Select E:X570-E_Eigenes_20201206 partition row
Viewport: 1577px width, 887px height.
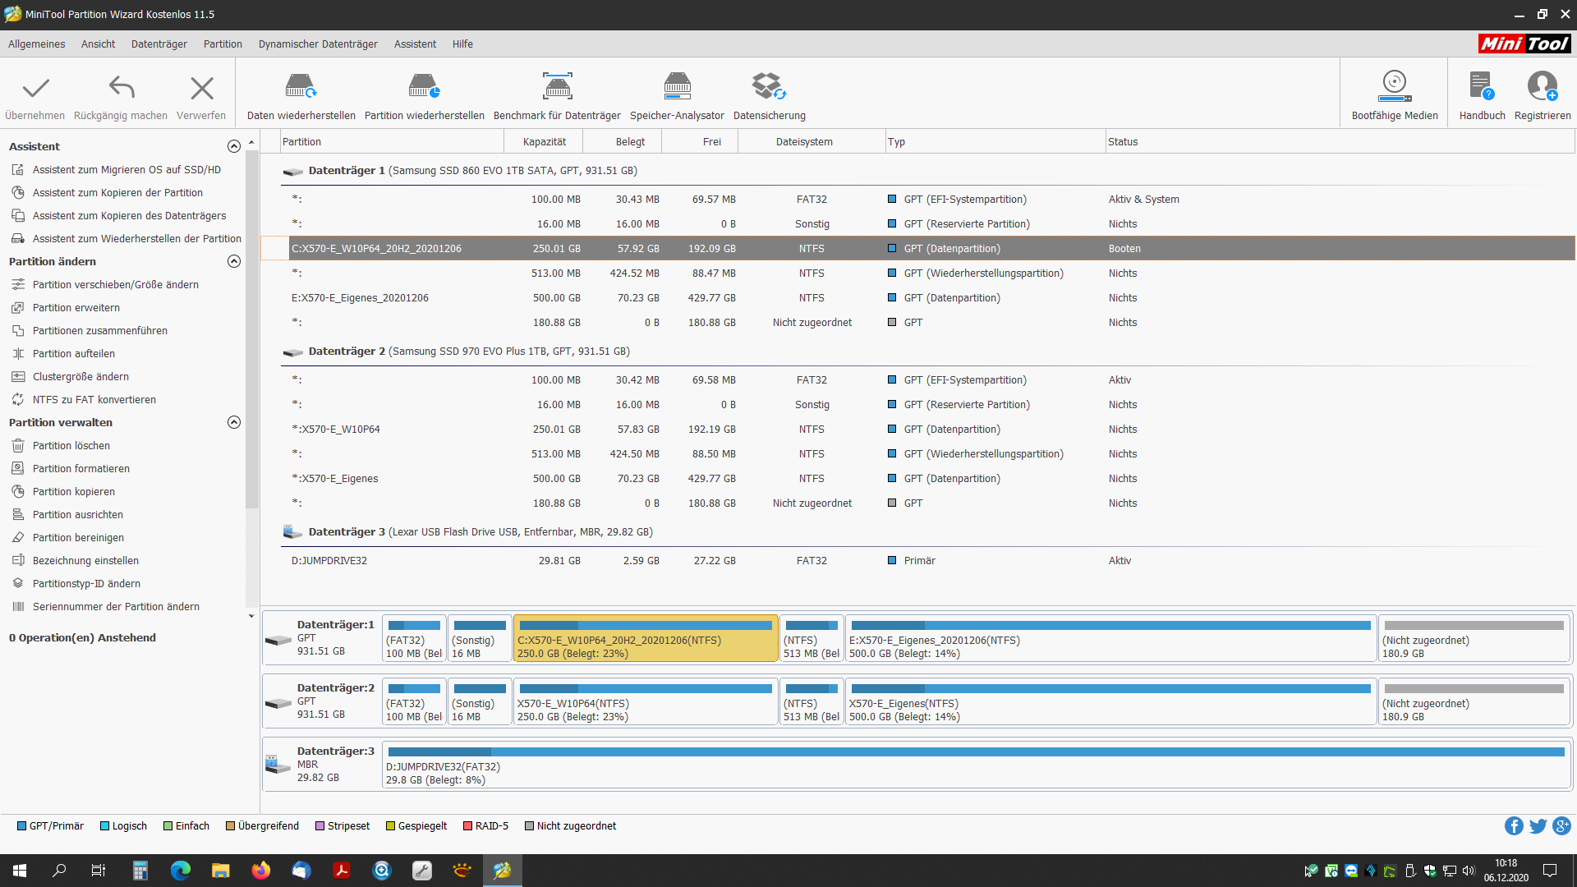tap(360, 297)
